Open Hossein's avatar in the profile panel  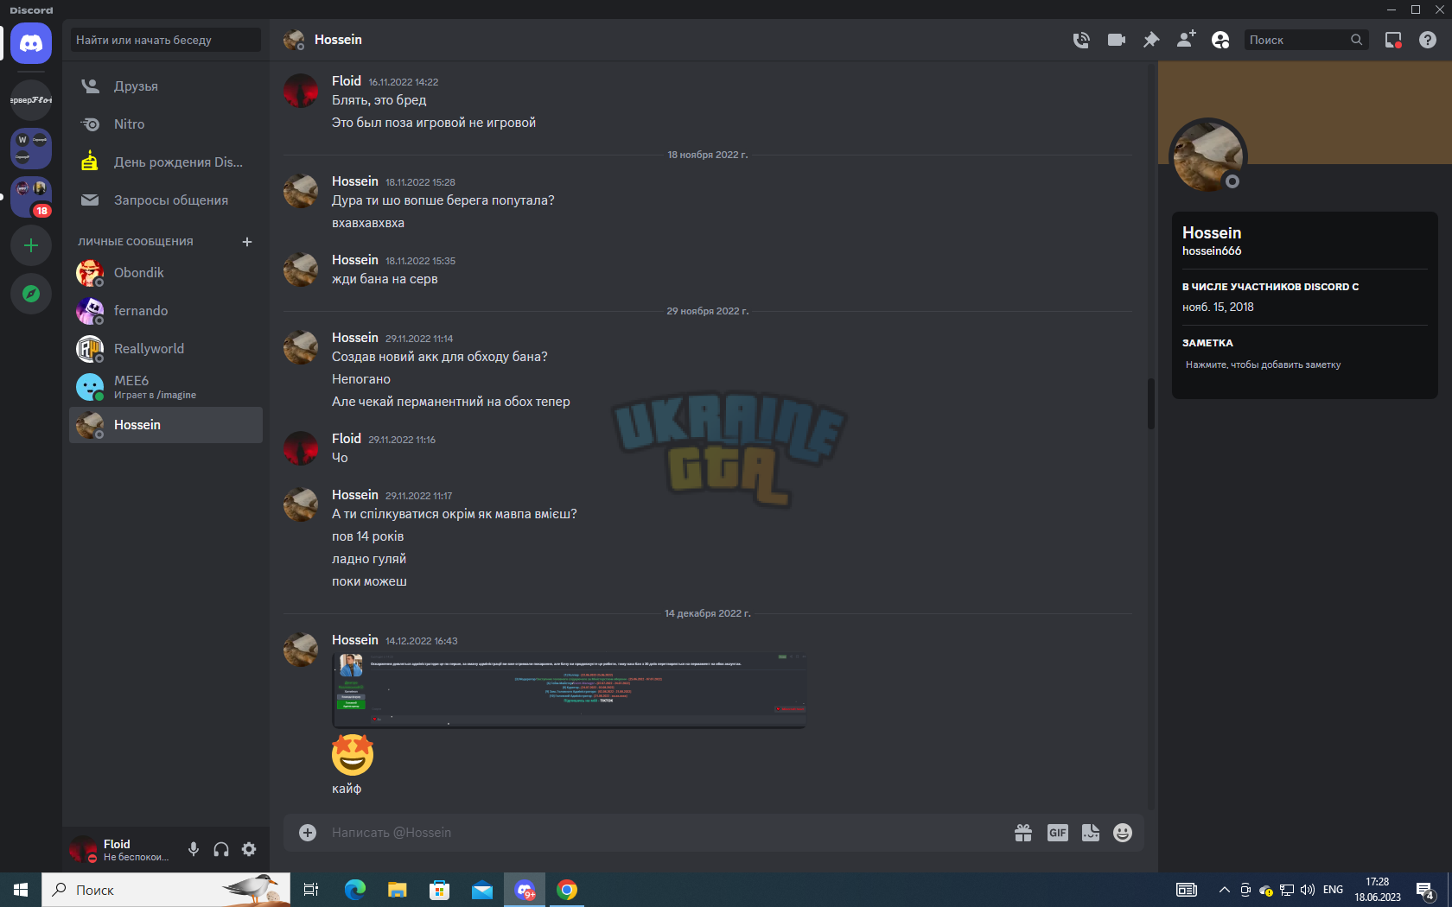coord(1207,156)
